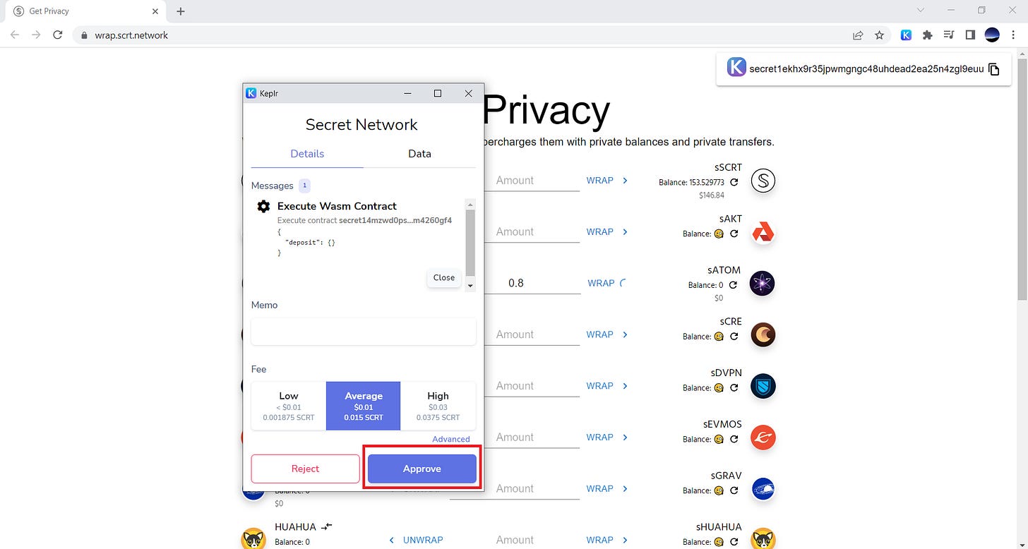Click the sDVPN token logo
This screenshot has height=549, width=1028.
763,386
